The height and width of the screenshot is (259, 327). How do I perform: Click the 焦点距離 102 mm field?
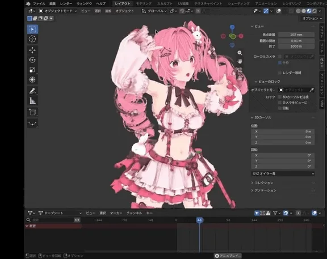(296, 35)
